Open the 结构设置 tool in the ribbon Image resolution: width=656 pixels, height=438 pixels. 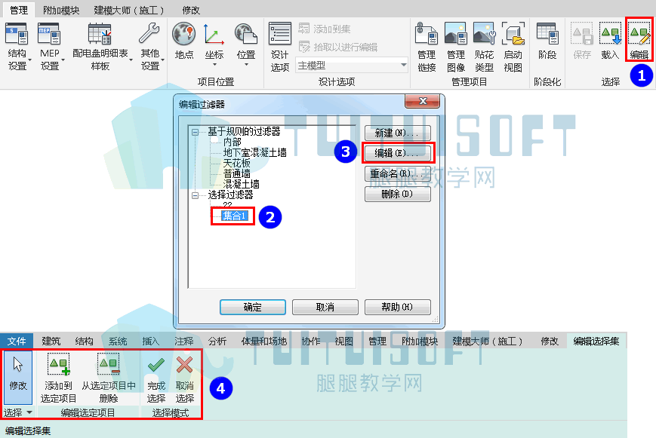[17, 47]
